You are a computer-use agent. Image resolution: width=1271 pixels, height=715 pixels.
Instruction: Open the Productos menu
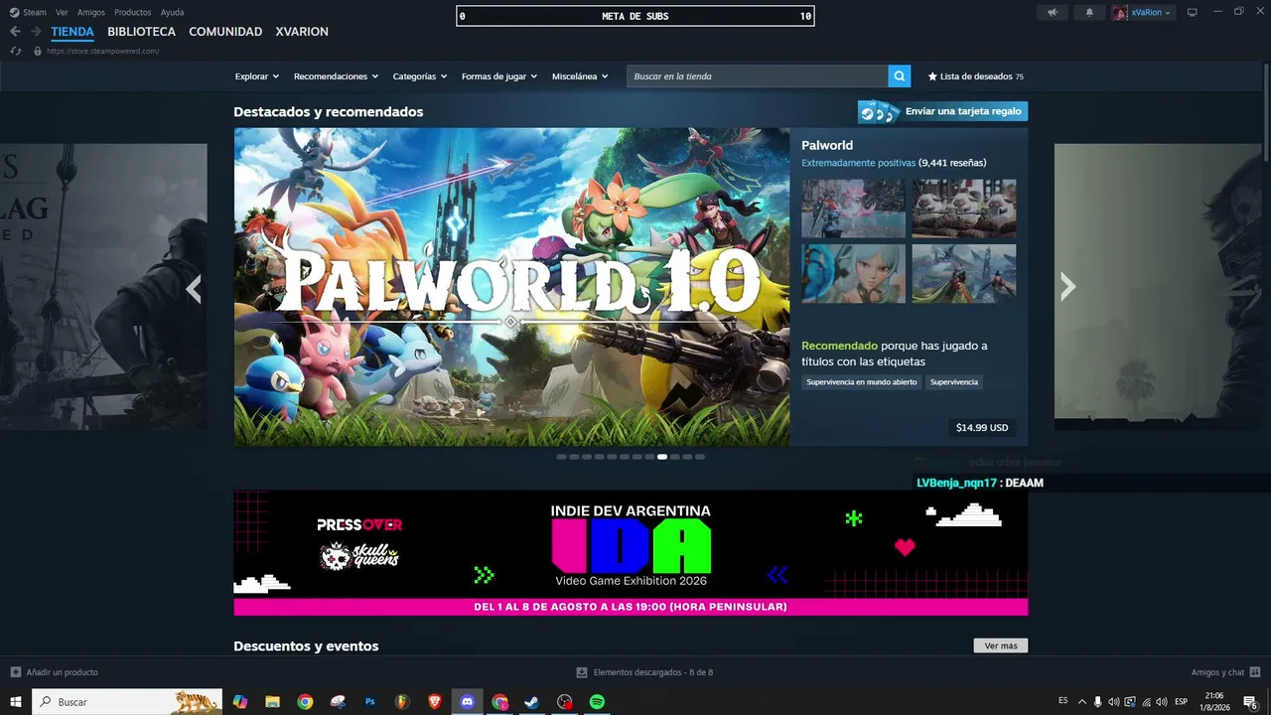[x=133, y=13]
